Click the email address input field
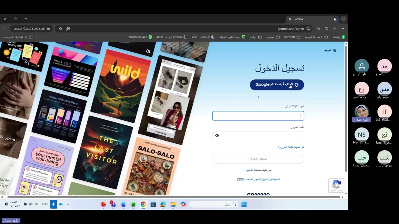Screen dimensions: 399x224 tap(258, 116)
